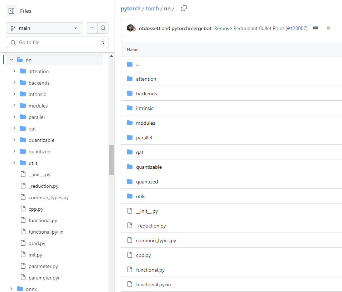Click the onnx folder icon in tree

[20, 289]
